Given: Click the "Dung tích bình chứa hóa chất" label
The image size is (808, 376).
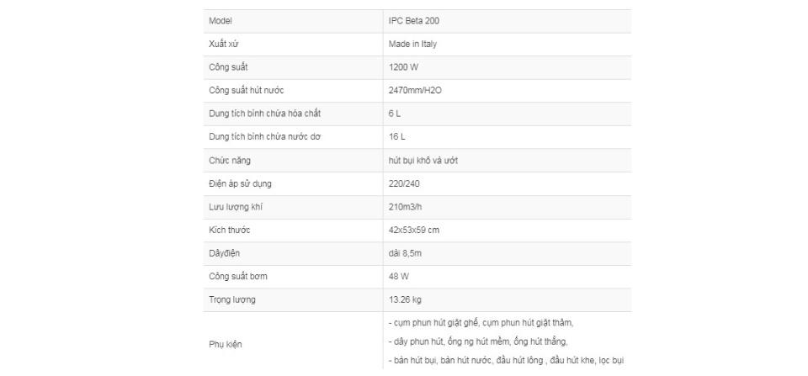Looking at the screenshot, I should pyautogui.click(x=265, y=114).
